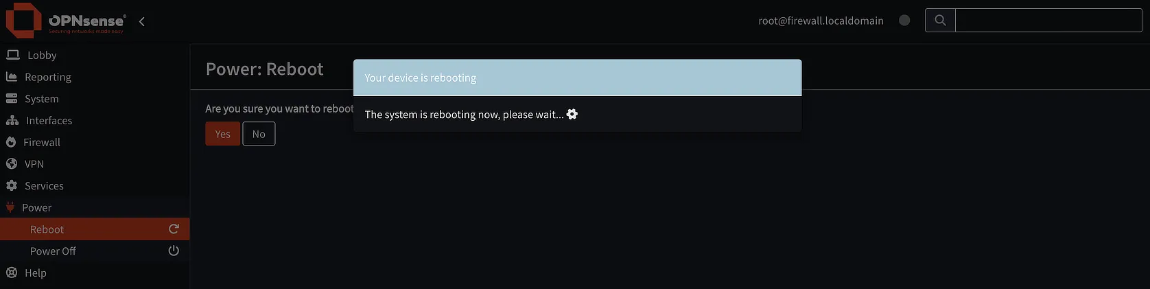
Task: Cancel reboot with the No button
Action: [x=259, y=134]
